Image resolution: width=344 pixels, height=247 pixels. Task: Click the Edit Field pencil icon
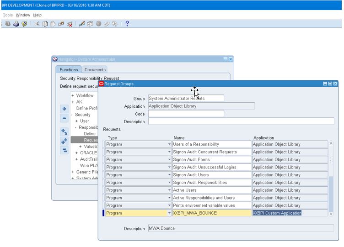point(82,24)
